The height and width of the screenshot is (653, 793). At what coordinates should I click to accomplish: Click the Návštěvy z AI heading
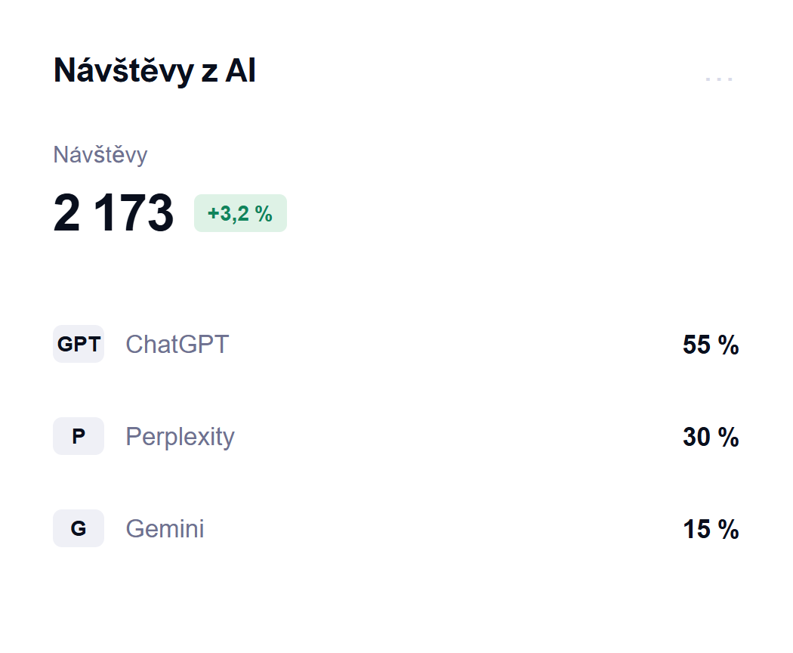coord(155,70)
